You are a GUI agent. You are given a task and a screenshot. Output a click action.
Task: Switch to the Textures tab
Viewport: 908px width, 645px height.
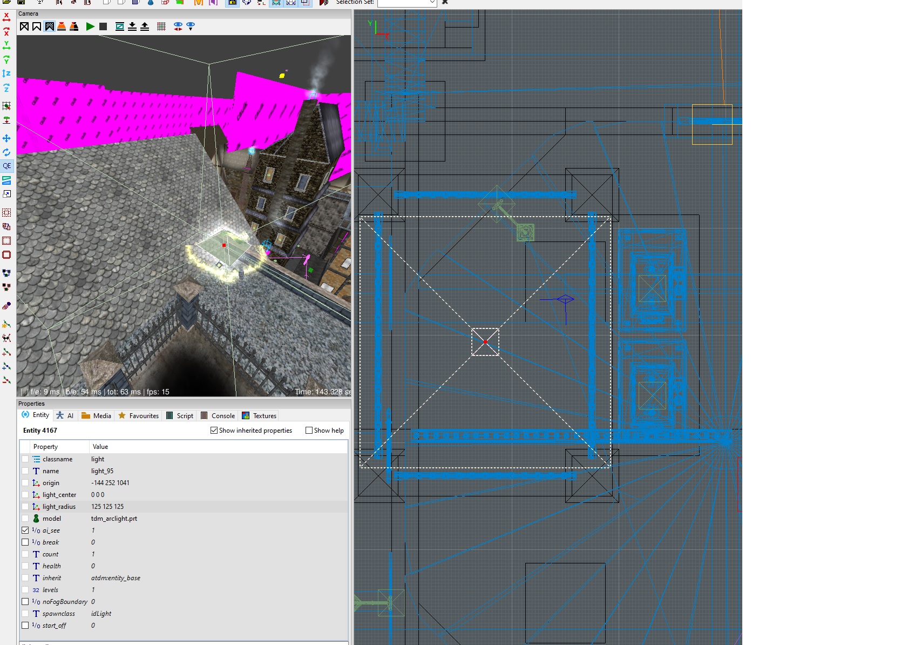tap(259, 416)
